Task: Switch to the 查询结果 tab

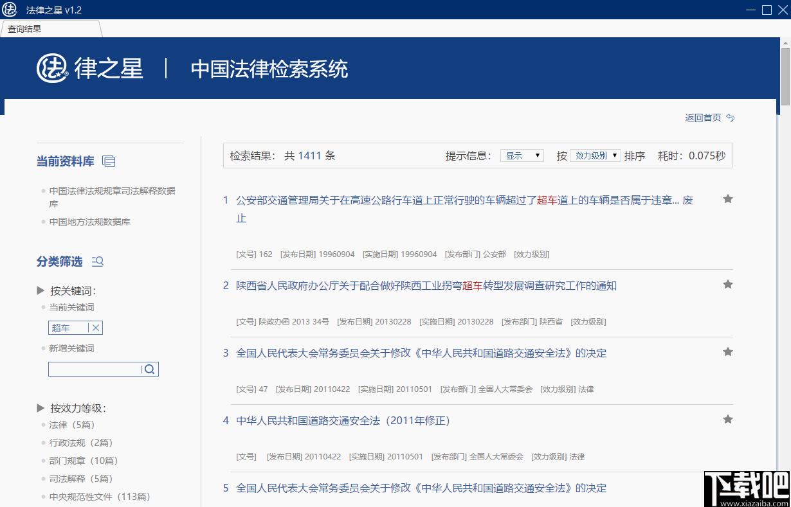Action: tap(50, 29)
